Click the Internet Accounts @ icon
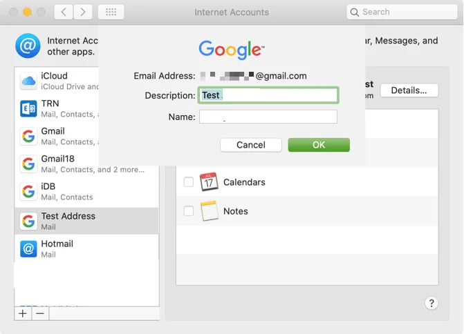This screenshot has width=464, height=334. (x=28, y=46)
